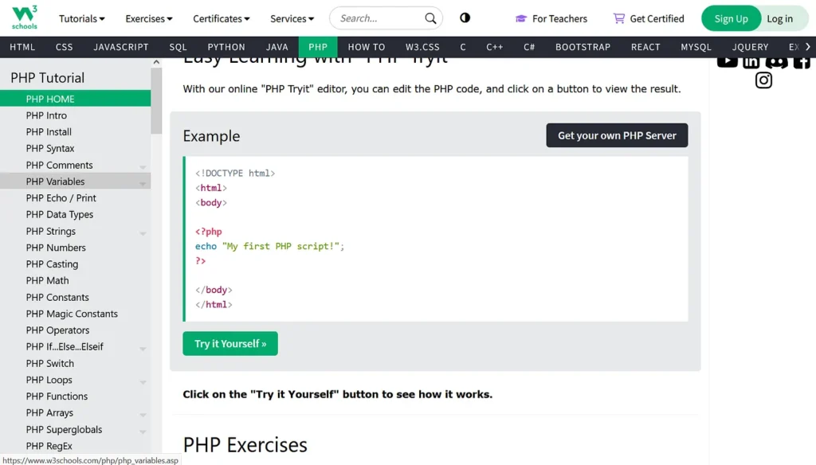Screen dimensions: 816x465
Task: Open the Tutorials dropdown menu
Action: point(82,19)
